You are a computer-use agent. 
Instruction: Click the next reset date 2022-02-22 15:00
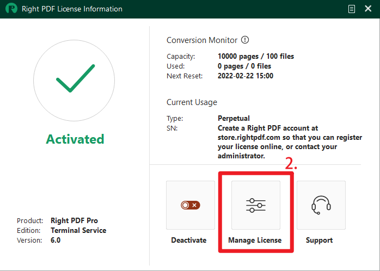click(245, 76)
